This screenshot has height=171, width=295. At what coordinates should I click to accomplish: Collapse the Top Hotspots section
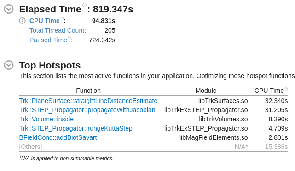coord(9,65)
